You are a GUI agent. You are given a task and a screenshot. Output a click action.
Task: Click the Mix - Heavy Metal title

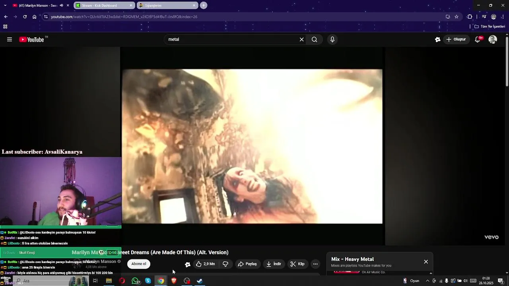click(352, 259)
